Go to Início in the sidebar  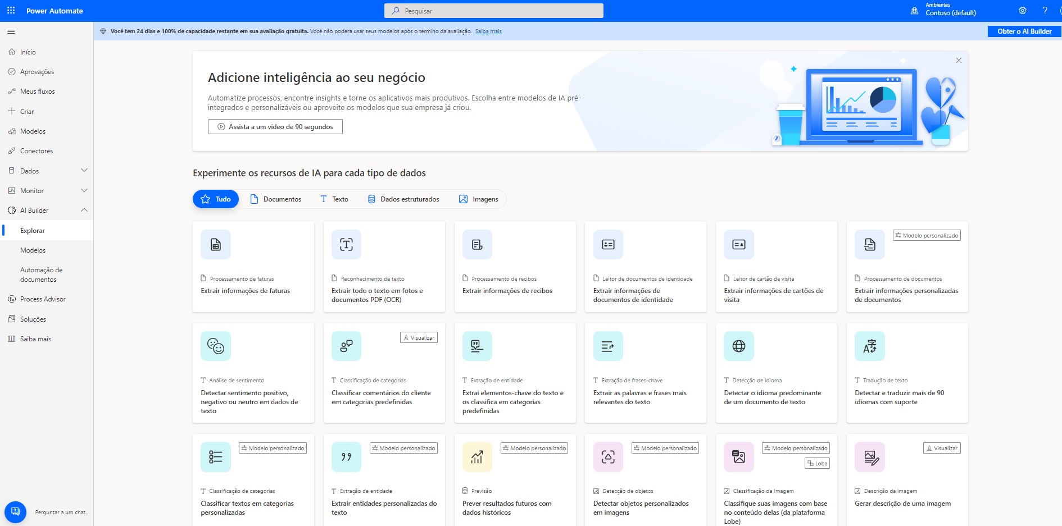(x=47, y=52)
